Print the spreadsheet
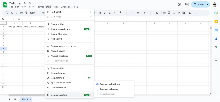220x102 pixels. click(21, 13)
